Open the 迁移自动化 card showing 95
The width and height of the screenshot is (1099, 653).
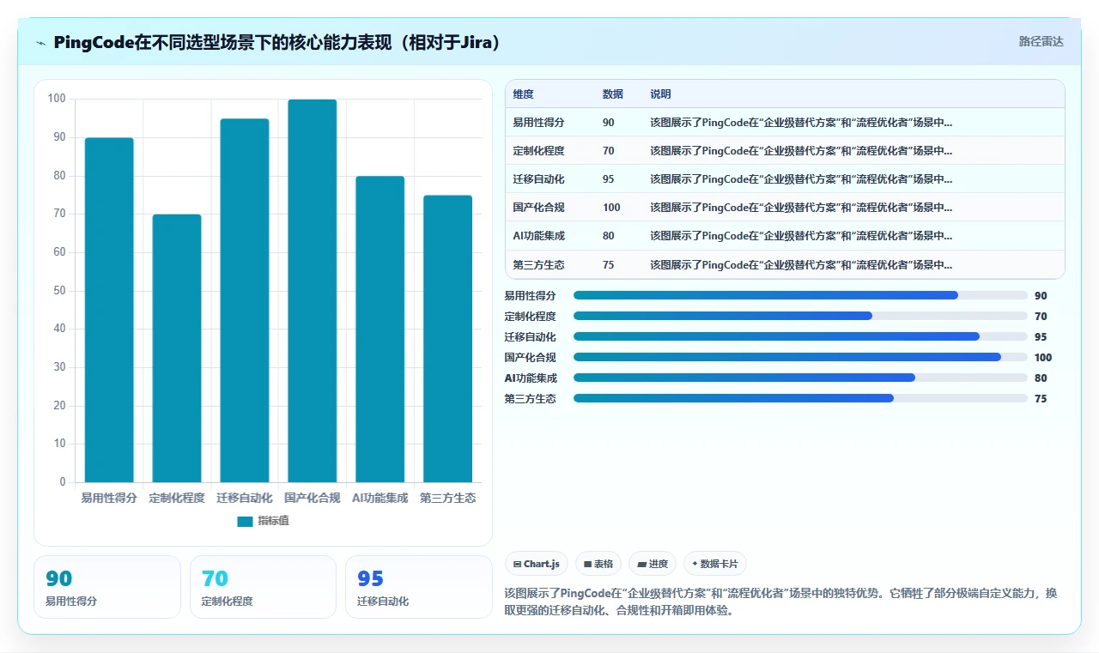point(419,587)
